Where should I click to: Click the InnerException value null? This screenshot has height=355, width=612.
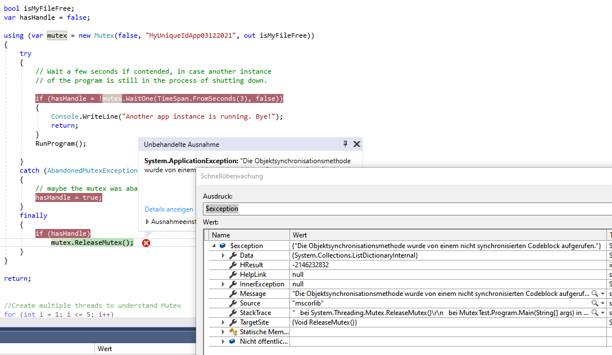(x=298, y=284)
